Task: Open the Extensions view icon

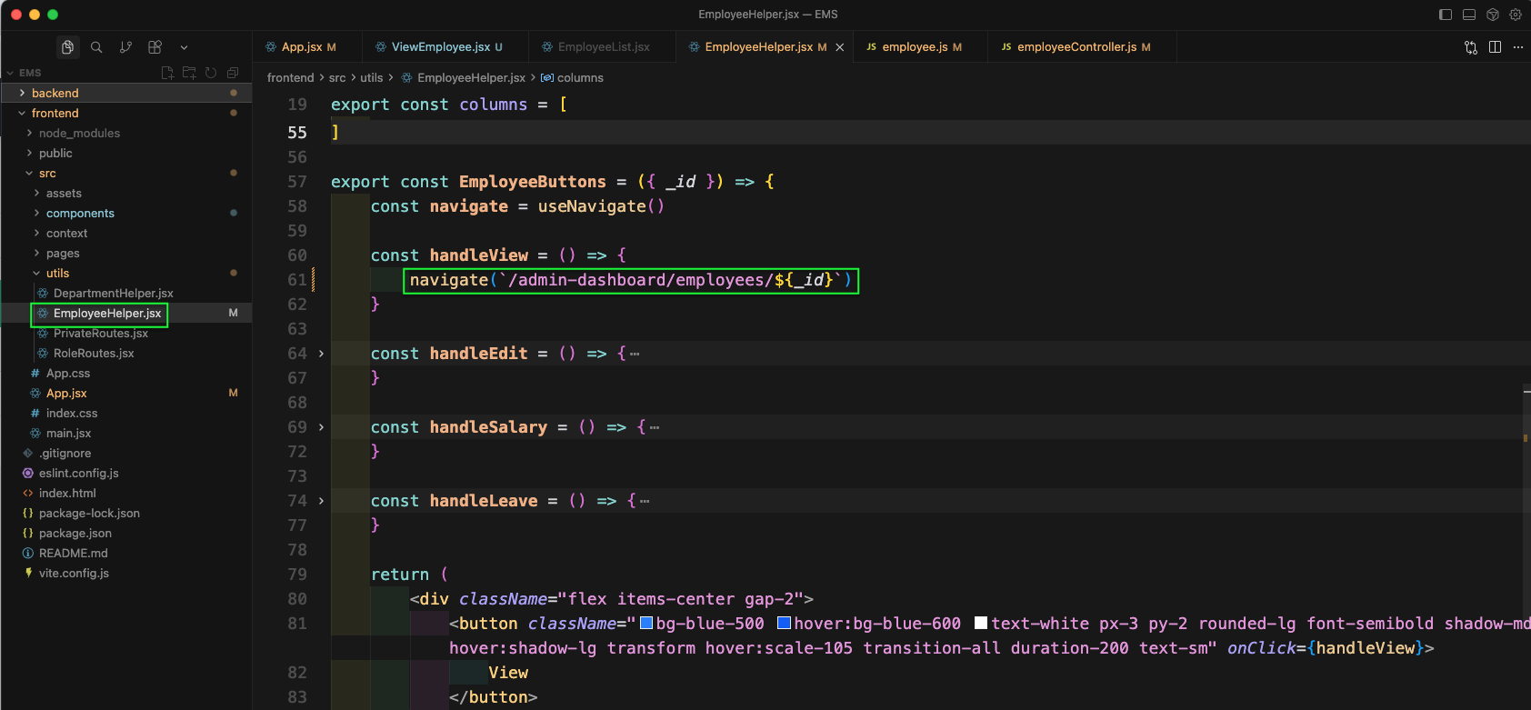Action: click(155, 47)
